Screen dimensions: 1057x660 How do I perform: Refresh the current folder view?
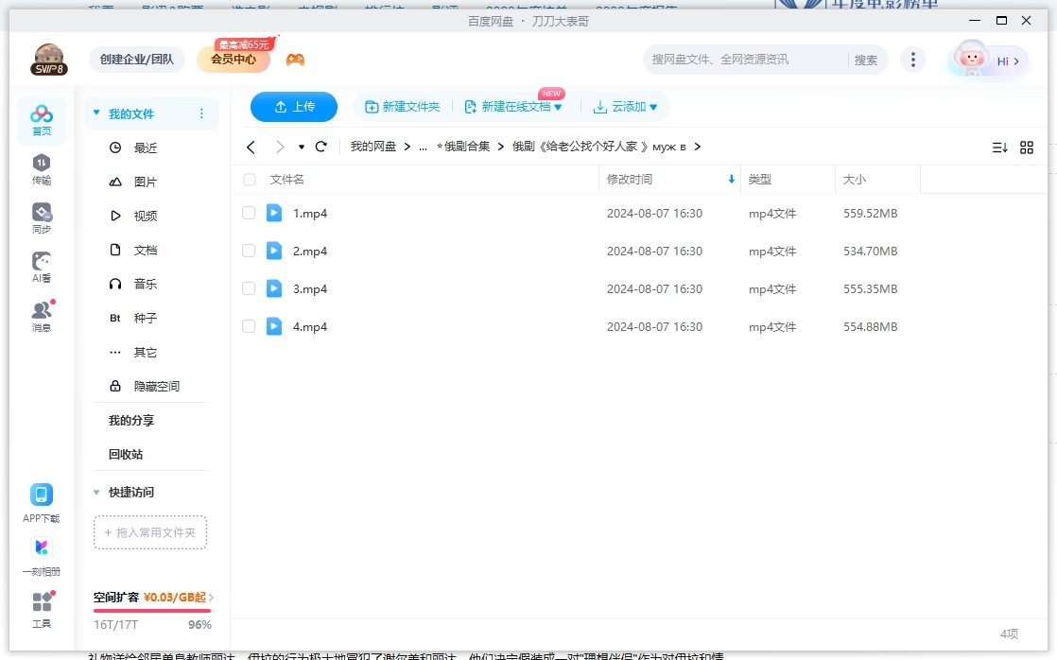click(x=321, y=147)
